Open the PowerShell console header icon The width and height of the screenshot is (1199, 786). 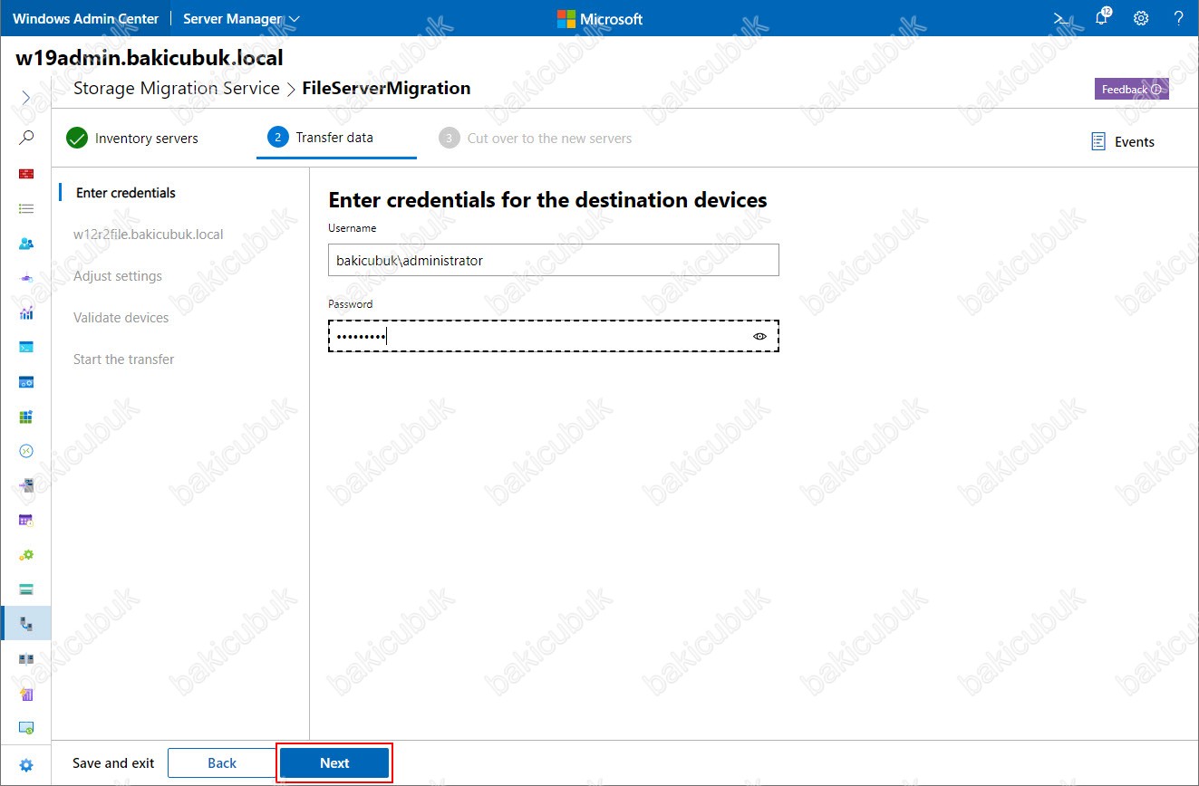[x=1059, y=18]
